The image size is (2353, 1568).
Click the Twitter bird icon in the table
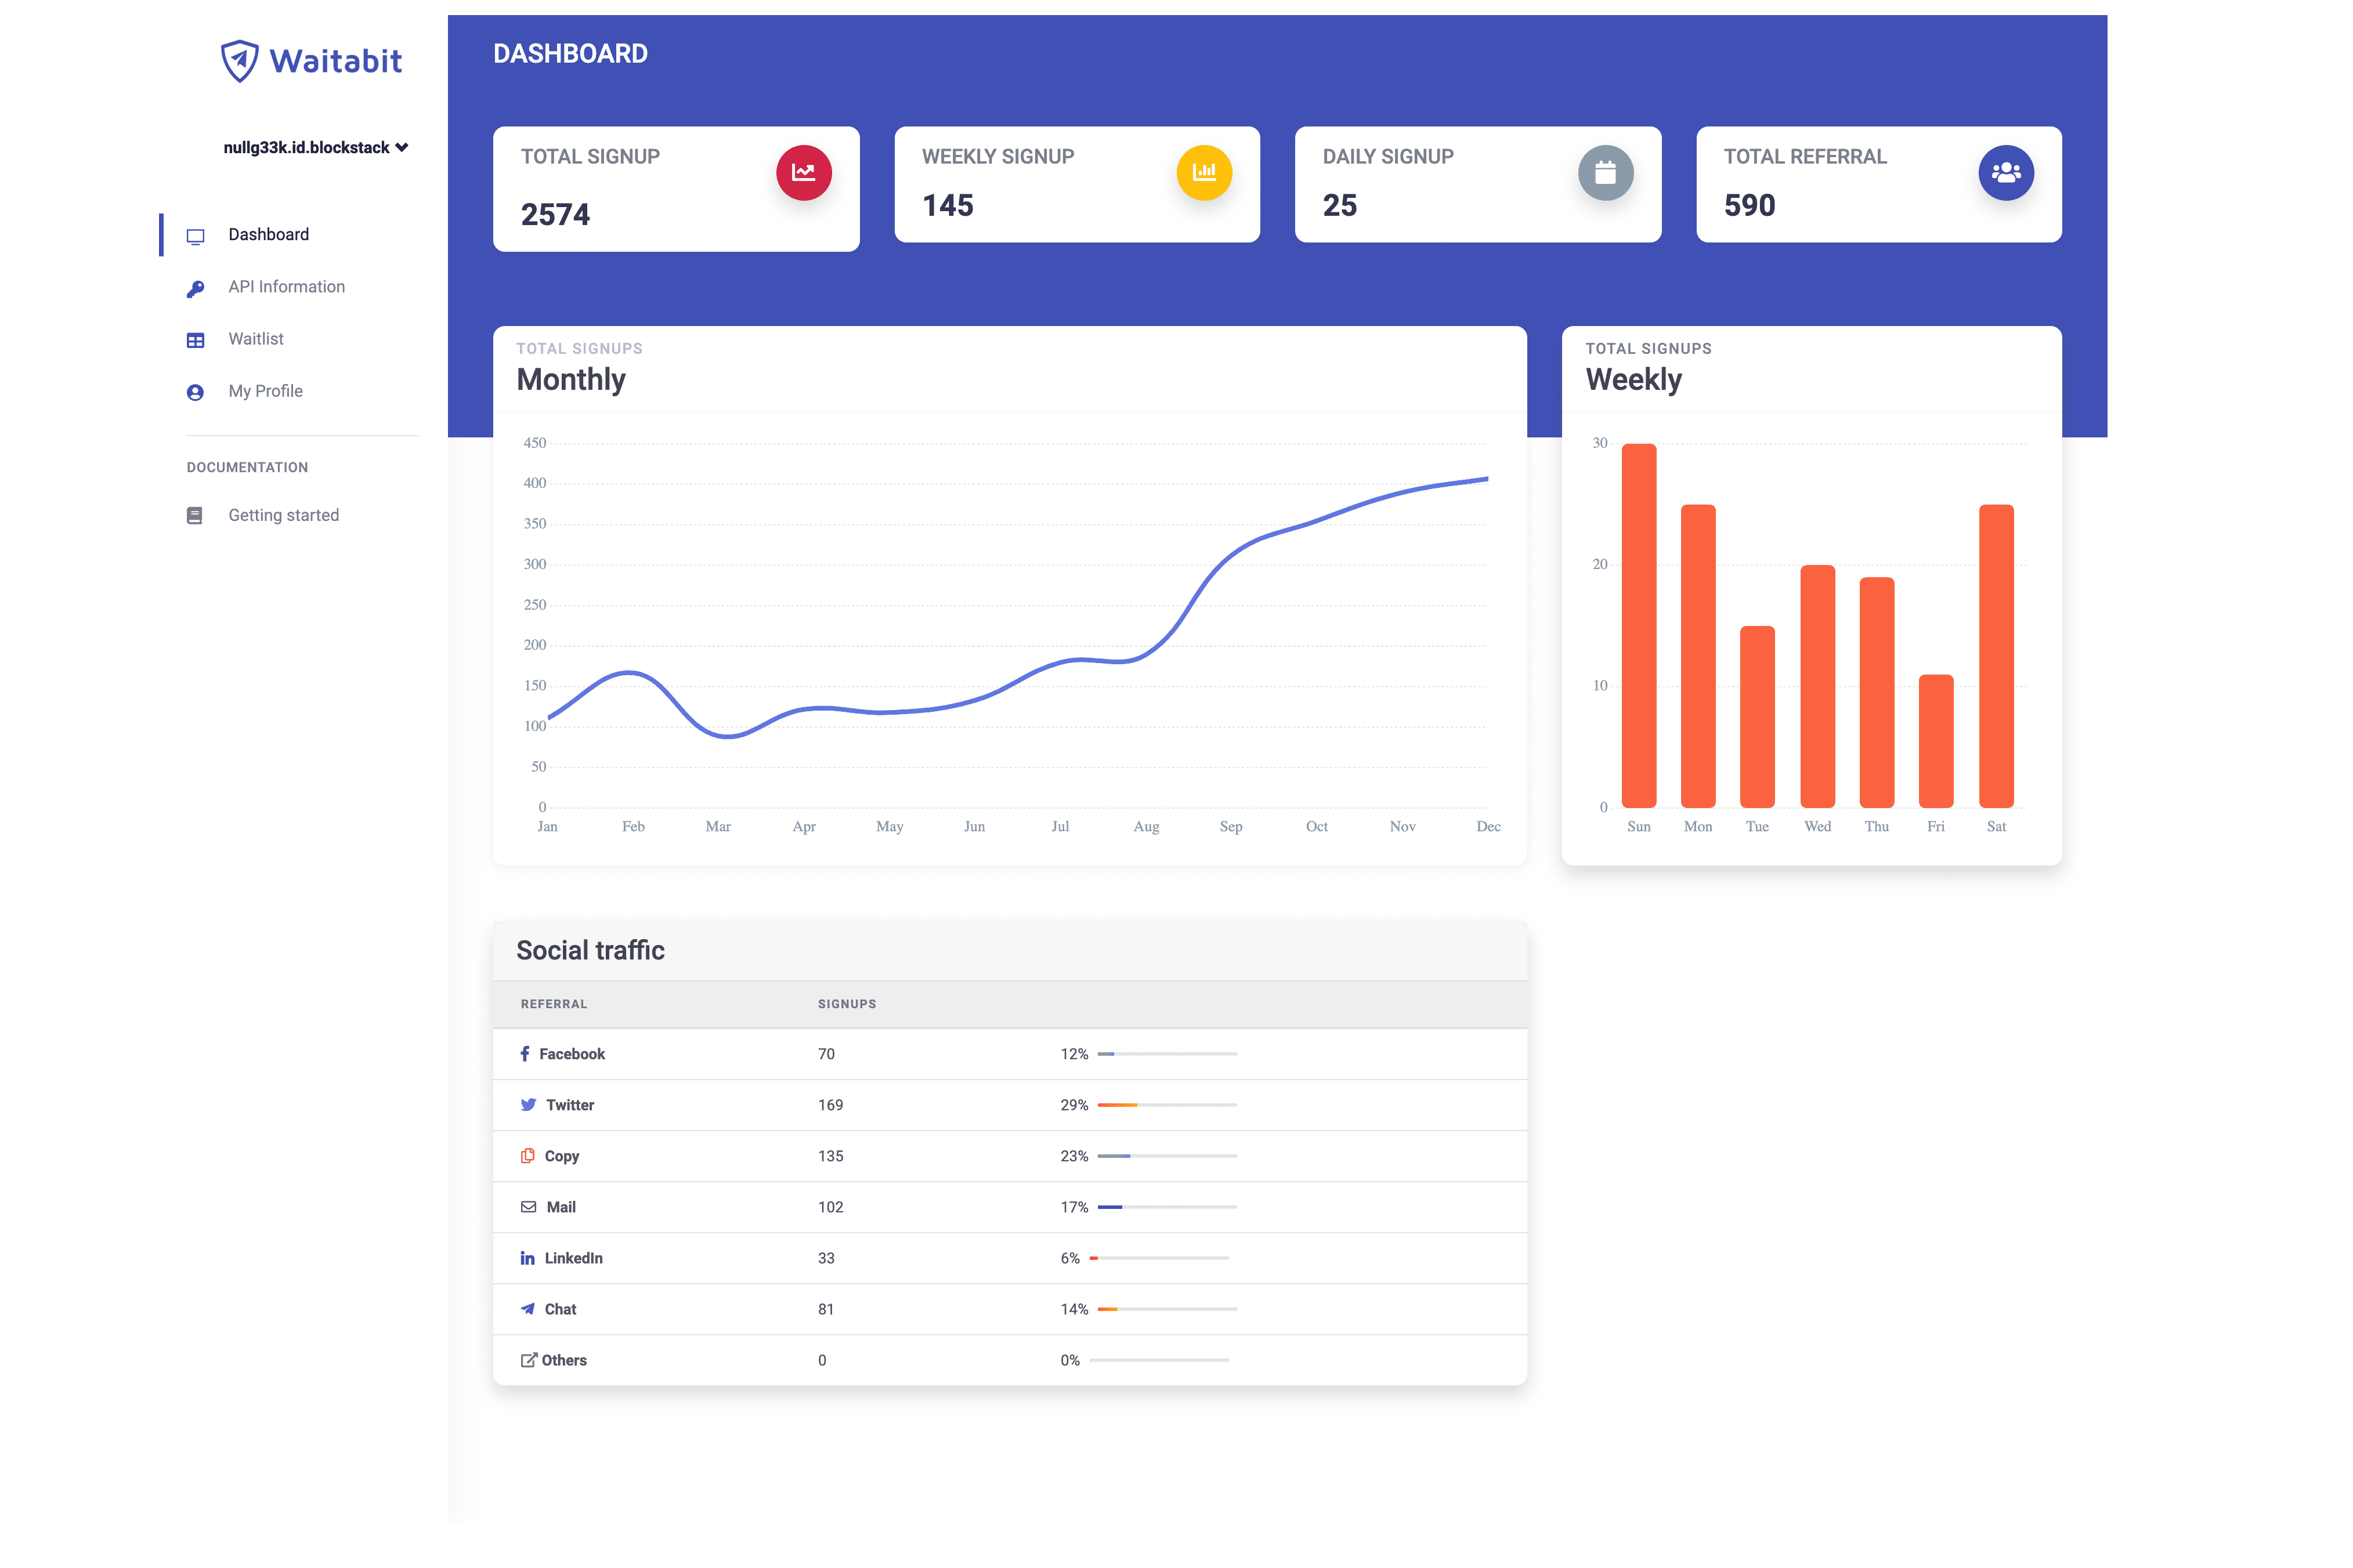(528, 1105)
